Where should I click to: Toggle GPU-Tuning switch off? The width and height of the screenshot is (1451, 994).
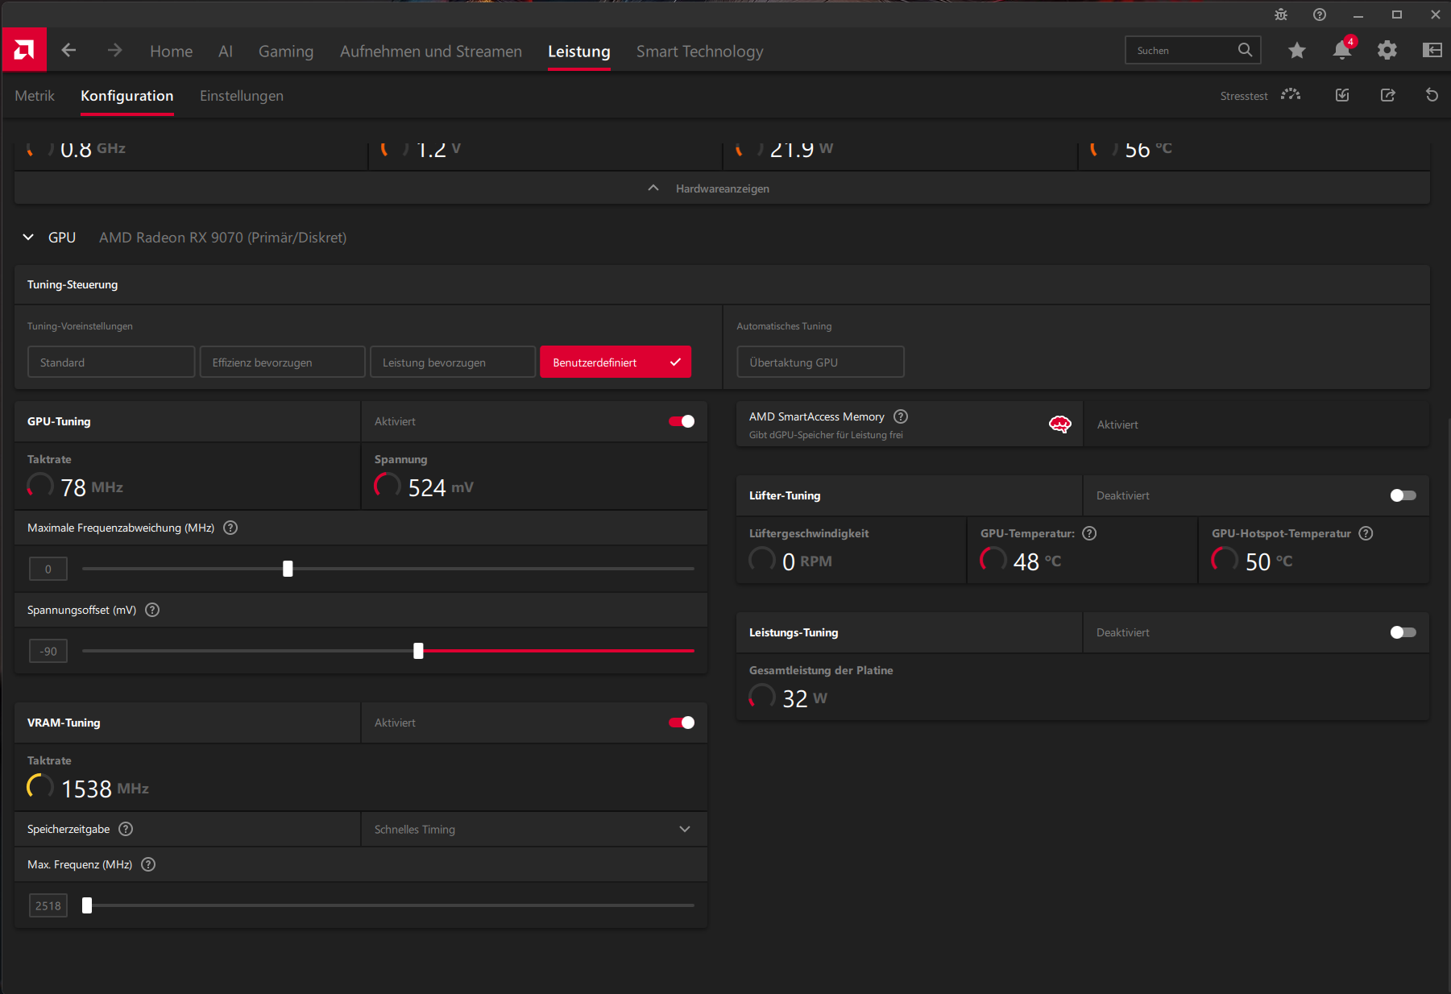click(x=682, y=421)
